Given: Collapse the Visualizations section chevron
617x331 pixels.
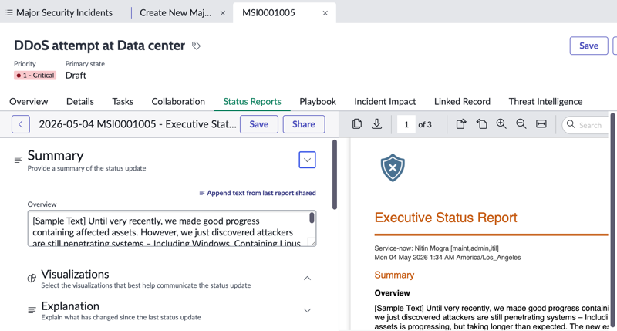Looking at the screenshot, I should [307, 279].
